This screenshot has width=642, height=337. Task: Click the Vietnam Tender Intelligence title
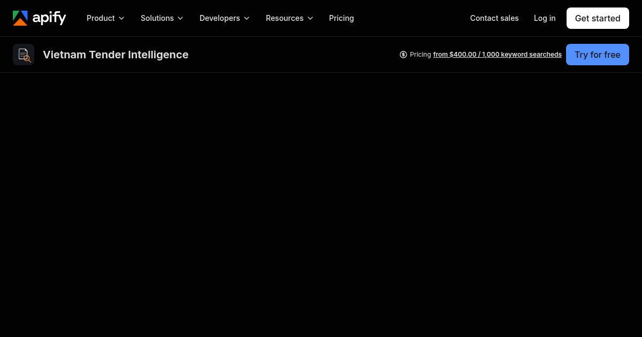[x=116, y=55]
